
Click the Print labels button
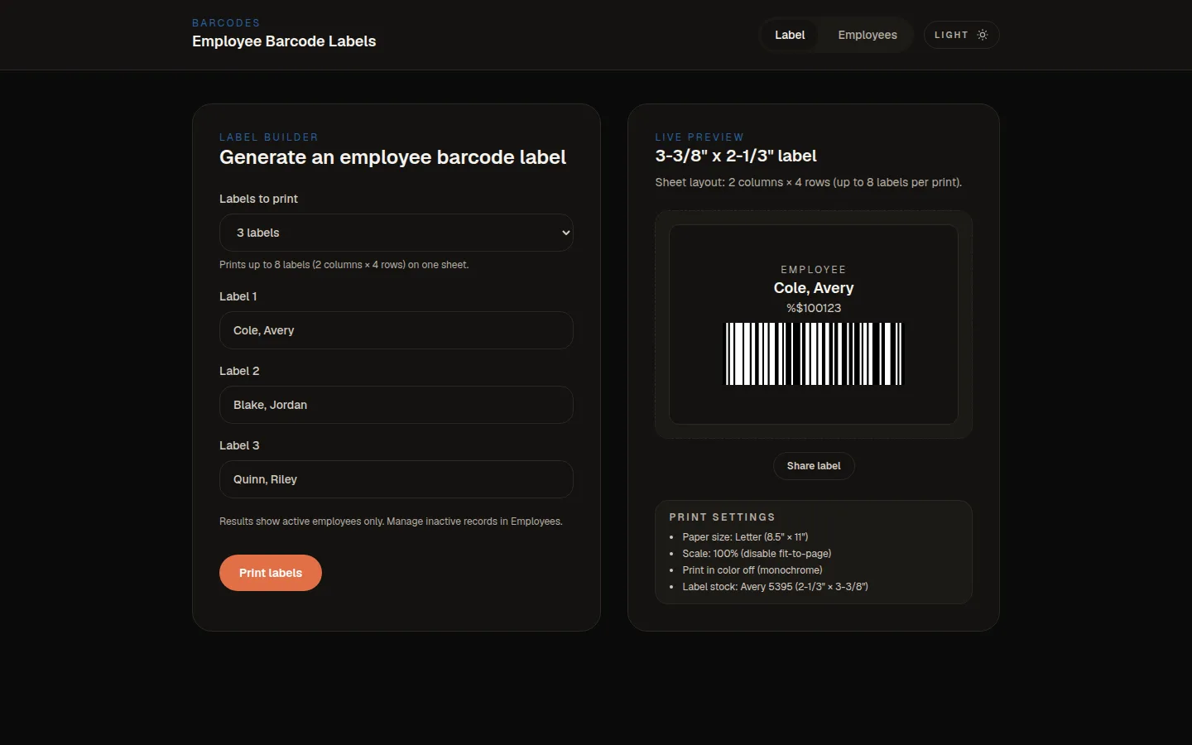tap(271, 573)
